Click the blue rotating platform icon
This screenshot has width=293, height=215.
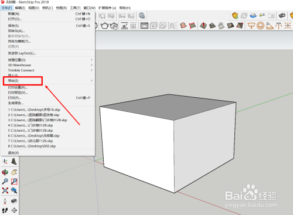(x=253, y=15)
